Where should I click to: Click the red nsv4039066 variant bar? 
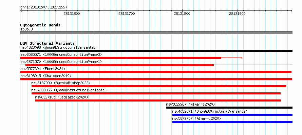point(156,93)
